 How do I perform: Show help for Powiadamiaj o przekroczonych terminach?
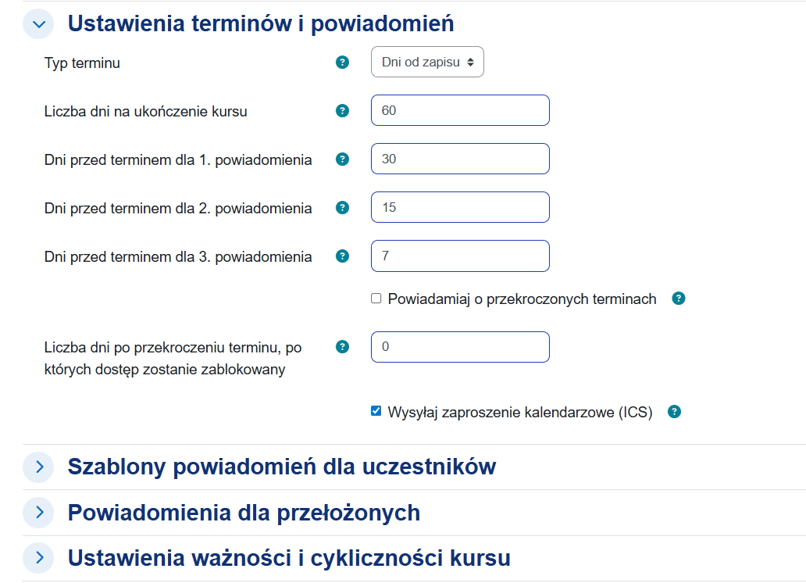679,298
